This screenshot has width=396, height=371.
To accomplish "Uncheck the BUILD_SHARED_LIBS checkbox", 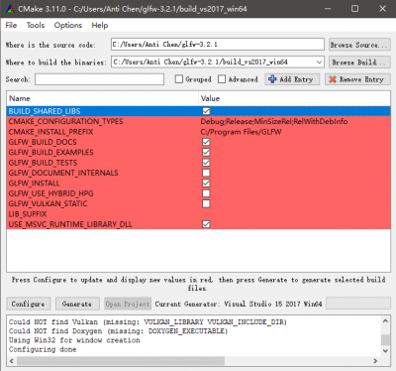I will pyautogui.click(x=206, y=111).
